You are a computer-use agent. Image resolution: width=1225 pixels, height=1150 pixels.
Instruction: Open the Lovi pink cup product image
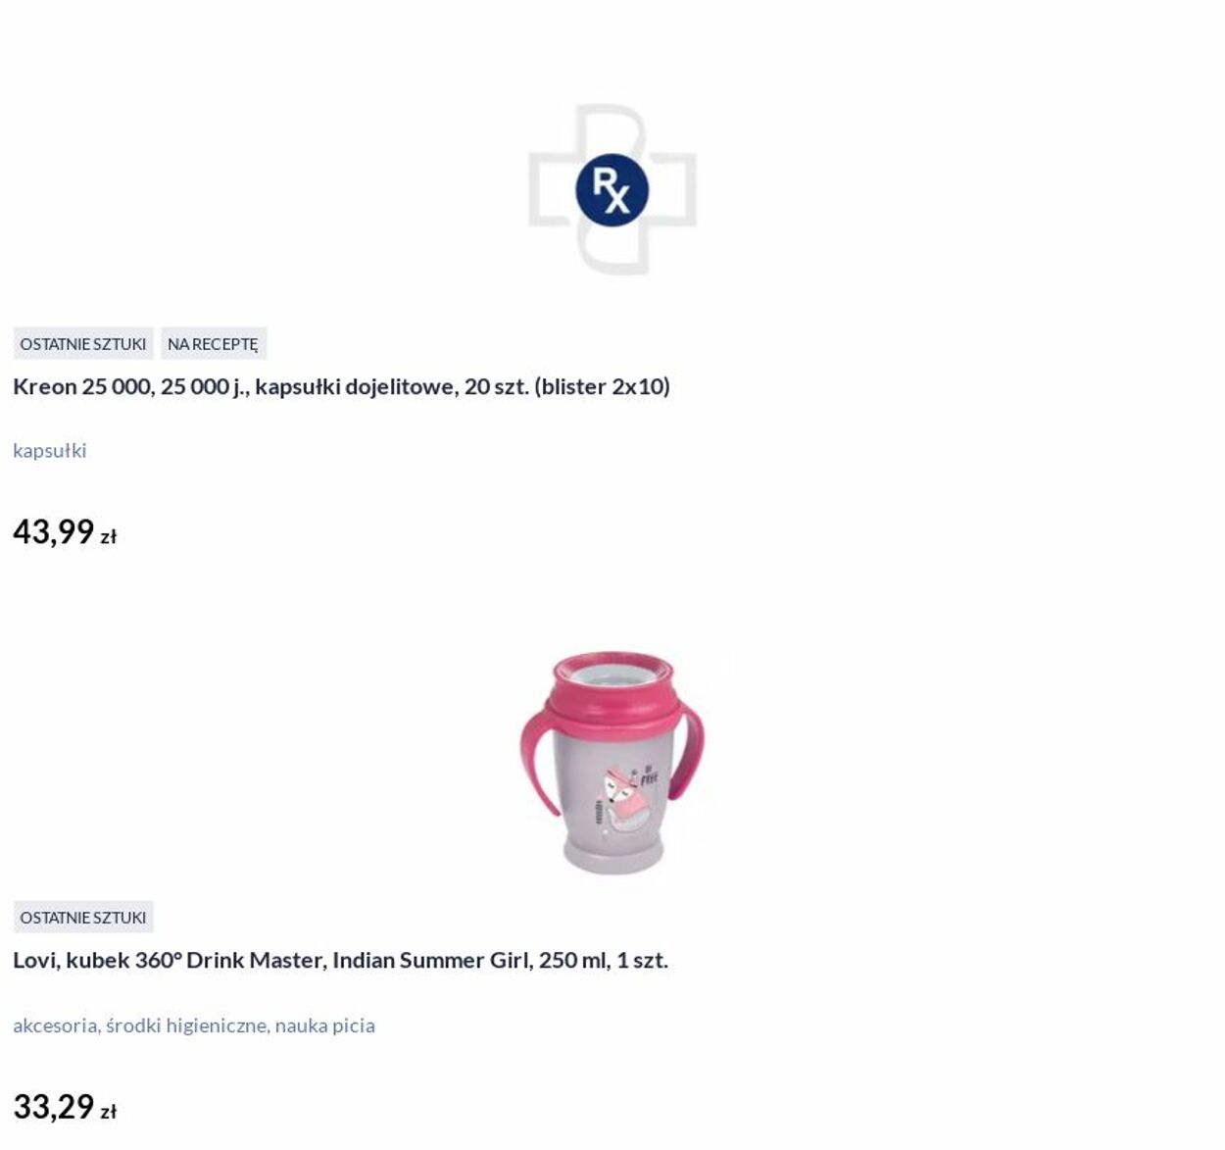[x=612, y=762]
